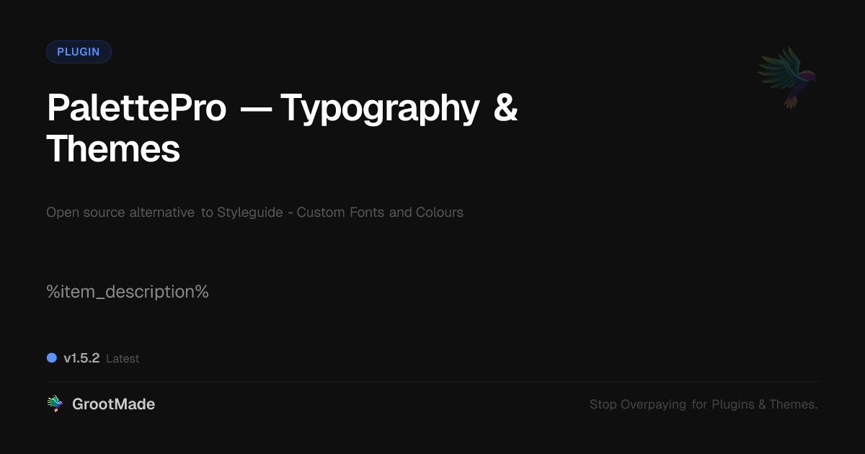Click the Open source alternative phrase
This screenshot has height=454, width=865.
(x=120, y=213)
